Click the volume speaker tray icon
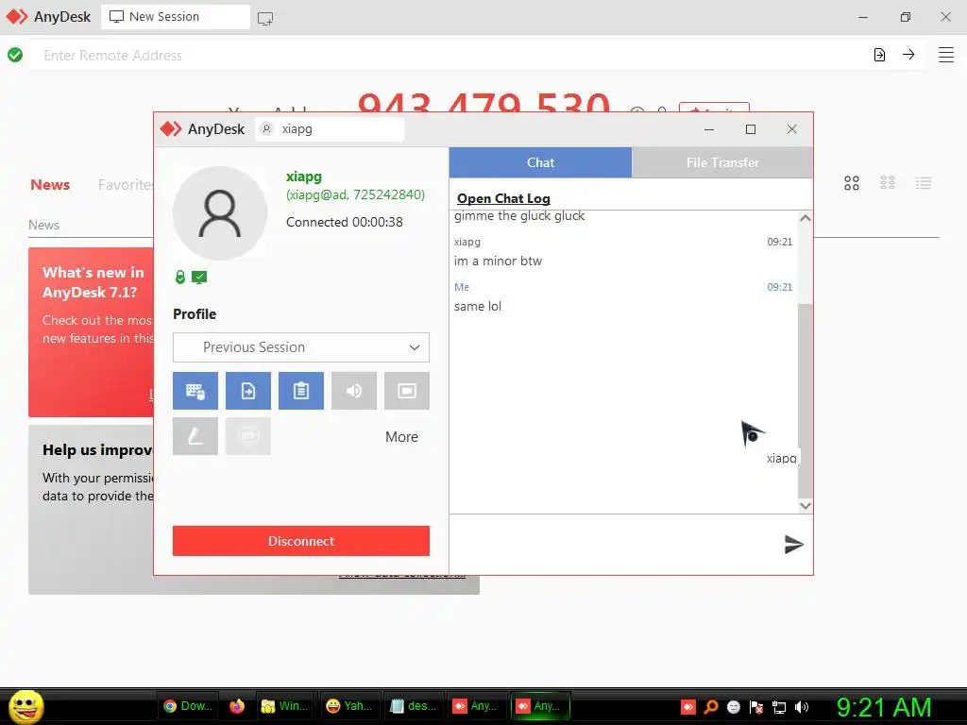Image resolution: width=967 pixels, height=725 pixels. tap(802, 707)
